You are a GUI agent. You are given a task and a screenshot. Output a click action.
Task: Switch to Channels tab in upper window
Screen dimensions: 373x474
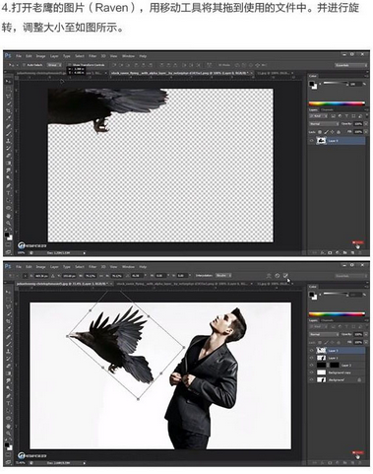(x=327, y=109)
